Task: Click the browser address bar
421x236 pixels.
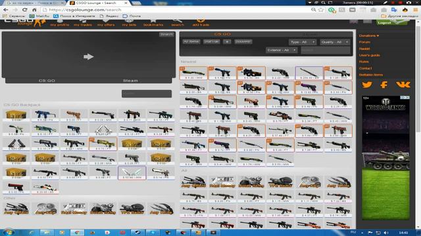Action: [177, 10]
